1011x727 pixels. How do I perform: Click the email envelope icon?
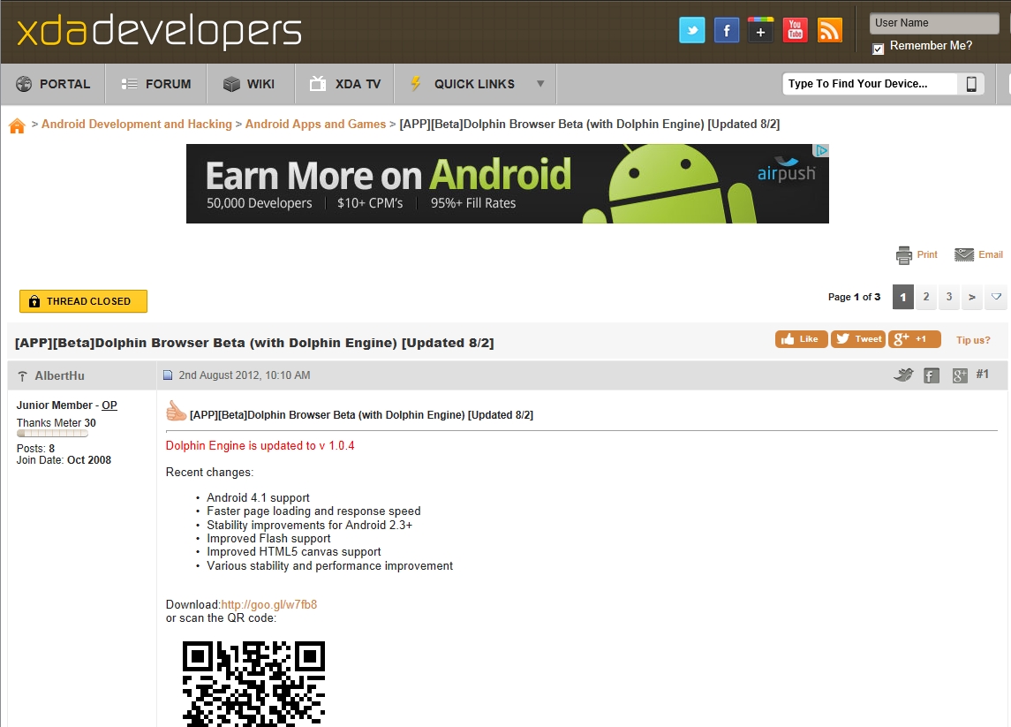[x=964, y=254]
